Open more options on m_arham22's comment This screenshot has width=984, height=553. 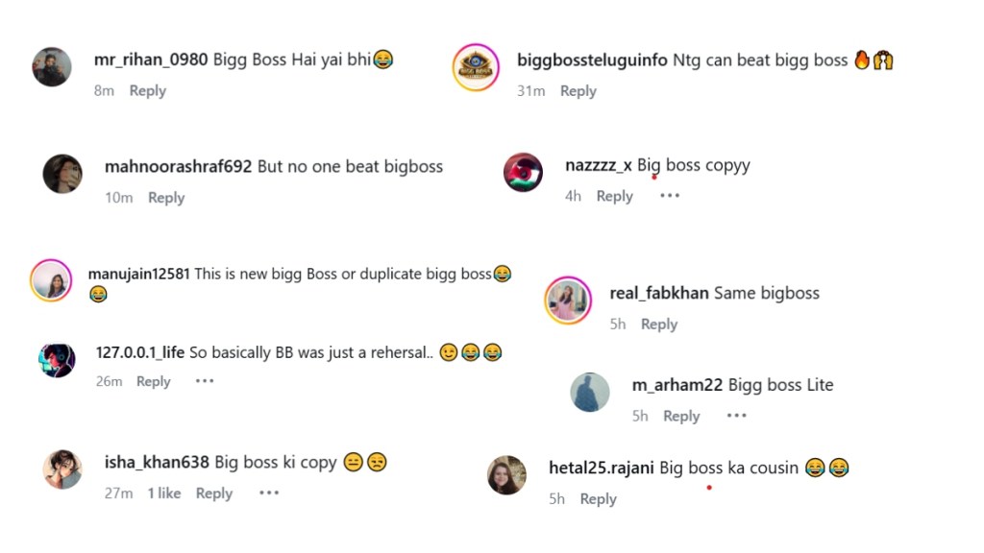[x=736, y=416]
